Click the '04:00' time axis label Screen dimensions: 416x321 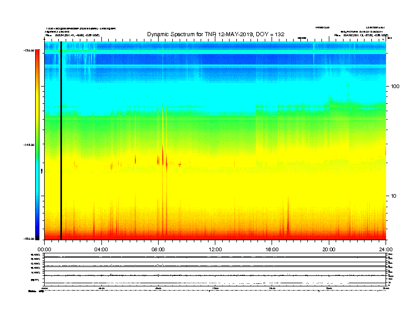point(101,250)
